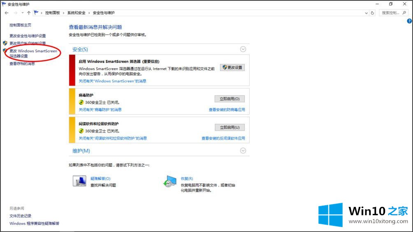Click the flag icon in address bar

tap(36, 12)
